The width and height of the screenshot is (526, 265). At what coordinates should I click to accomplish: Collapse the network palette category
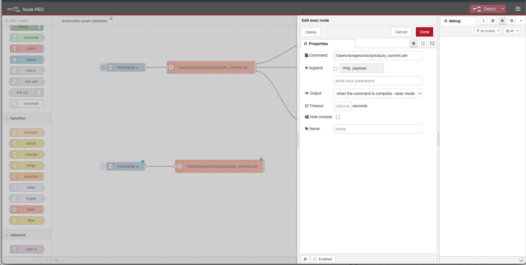pyautogui.click(x=26, y=235)
